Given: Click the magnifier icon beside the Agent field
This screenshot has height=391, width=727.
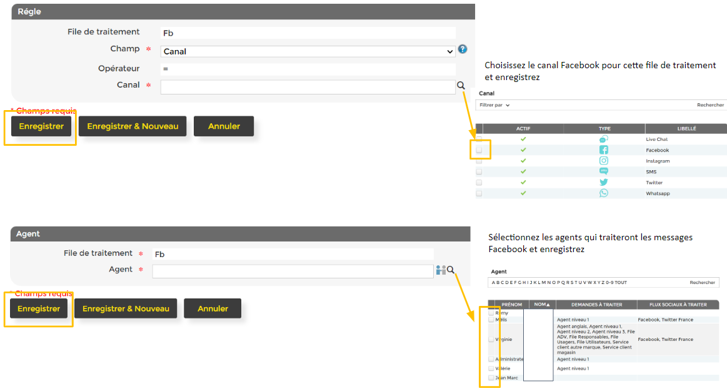Looking at the screenshot, I should coord(451,270).
